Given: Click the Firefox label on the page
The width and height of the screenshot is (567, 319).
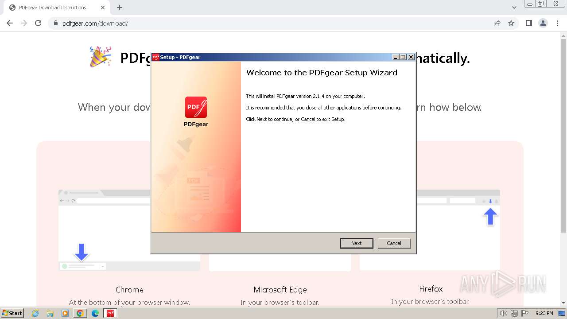Looking at the screenshot, I should point(431,289).
